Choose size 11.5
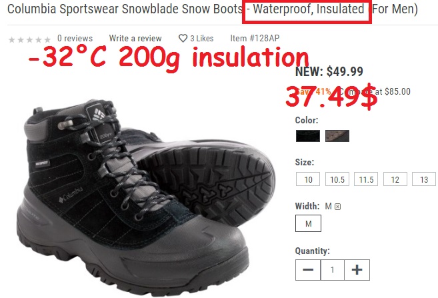Viewport: 438px width, 298px height. pyautogui.click(x=366, y=179)
